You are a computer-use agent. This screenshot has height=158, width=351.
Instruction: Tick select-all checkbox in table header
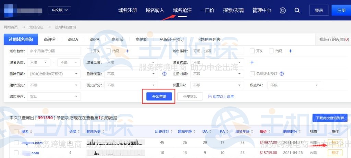tap(16, 132)
